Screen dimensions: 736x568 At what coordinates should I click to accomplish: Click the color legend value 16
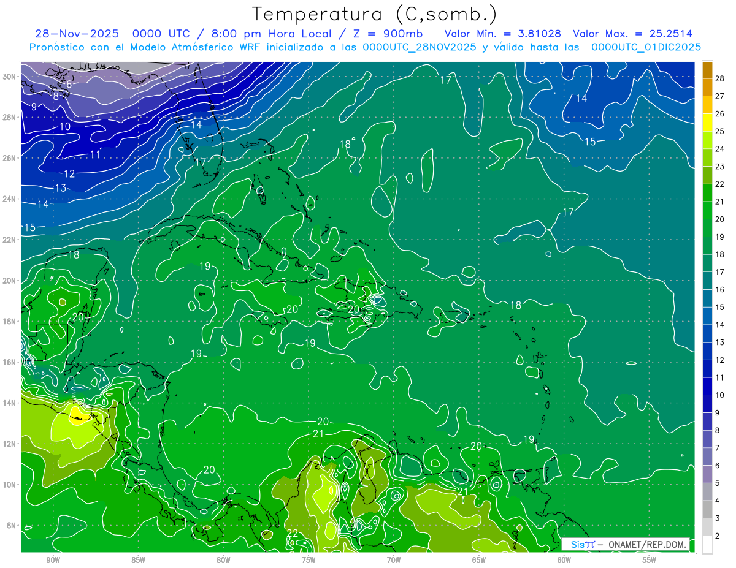click(720, 290)
